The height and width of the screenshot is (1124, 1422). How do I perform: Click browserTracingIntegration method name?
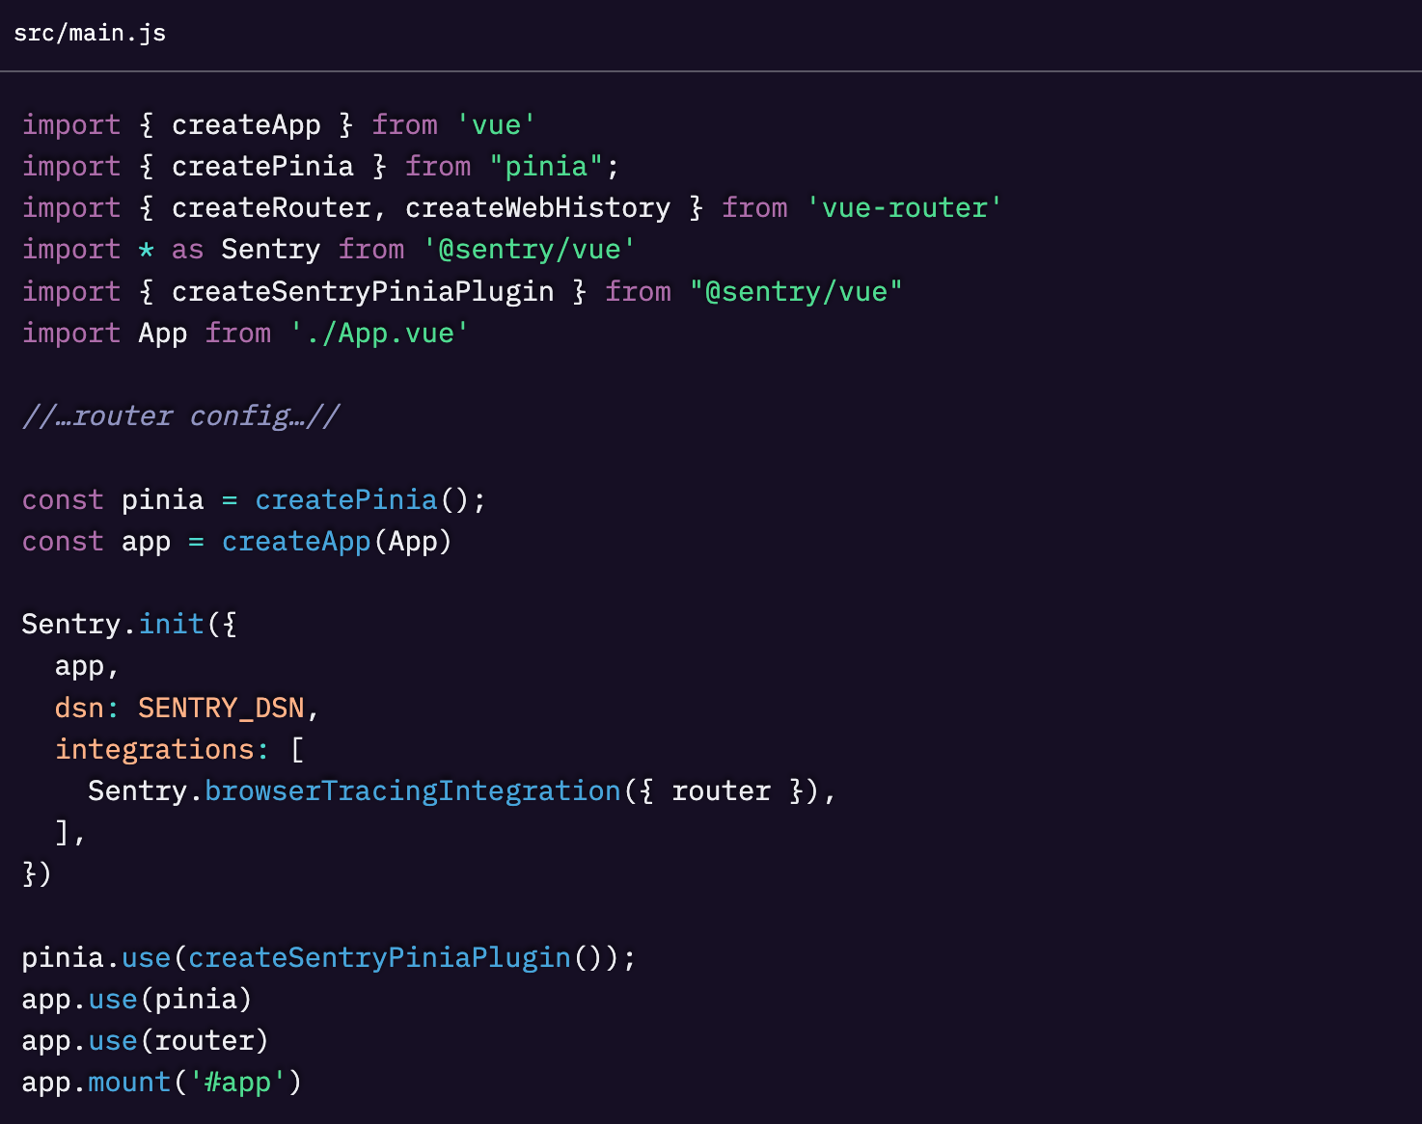click(413, 791)
